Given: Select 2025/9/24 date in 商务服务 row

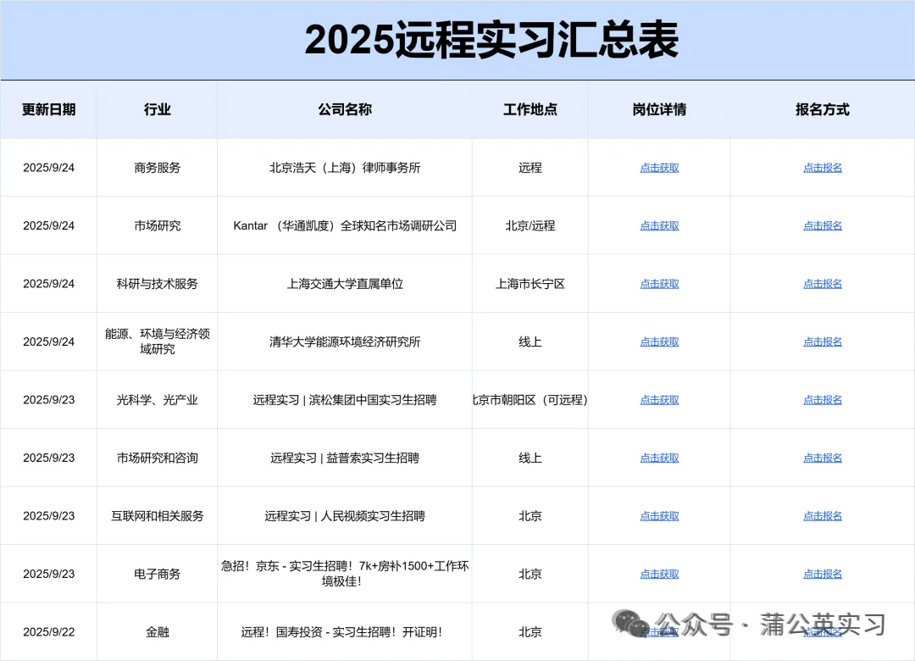Looking at the screenshot, I should tap(49, 168).
